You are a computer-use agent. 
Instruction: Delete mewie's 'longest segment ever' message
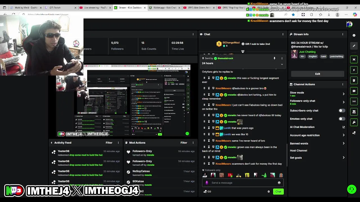pos(204,78)
